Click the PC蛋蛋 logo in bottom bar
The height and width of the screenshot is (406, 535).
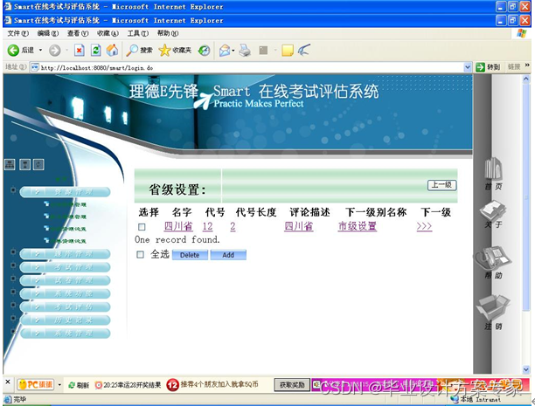[x=36, y=385]
